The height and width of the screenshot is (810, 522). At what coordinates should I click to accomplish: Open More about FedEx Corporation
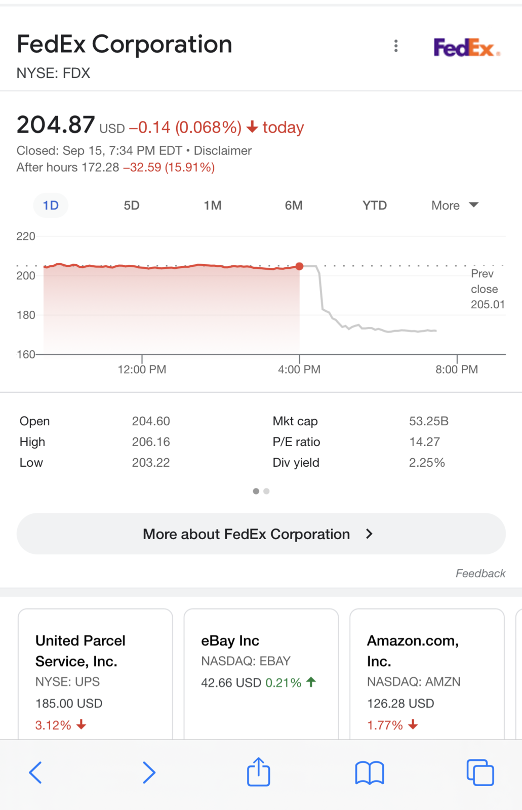coord(261,534)
